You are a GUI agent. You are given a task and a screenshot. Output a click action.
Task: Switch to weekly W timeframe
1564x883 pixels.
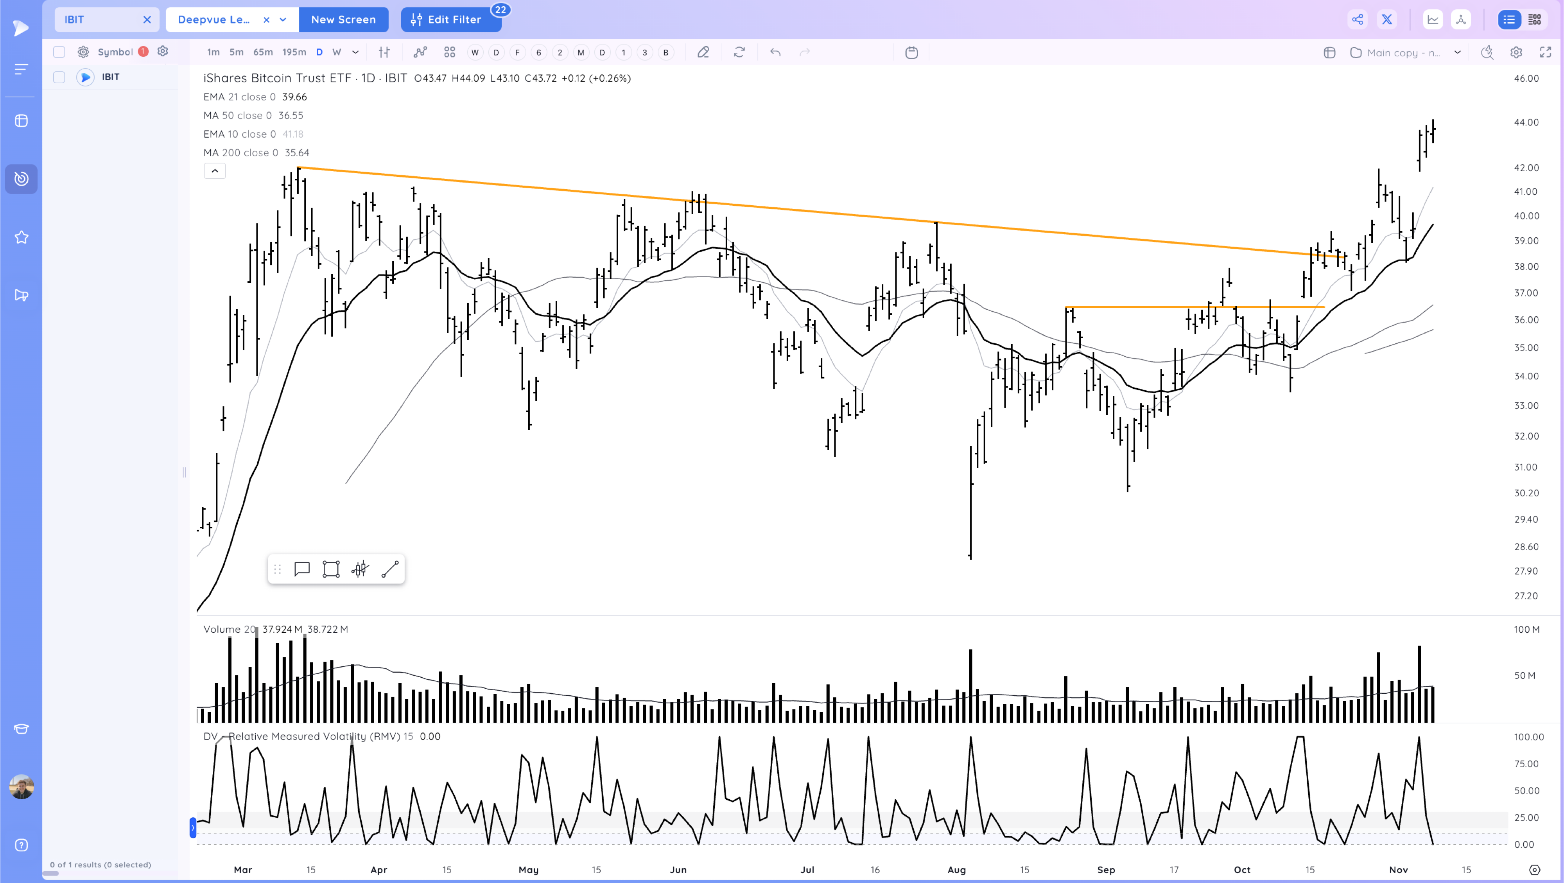coord(336,52)
